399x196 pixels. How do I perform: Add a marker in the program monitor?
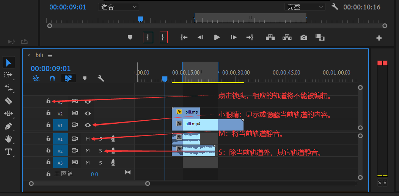tap(130, 37)
